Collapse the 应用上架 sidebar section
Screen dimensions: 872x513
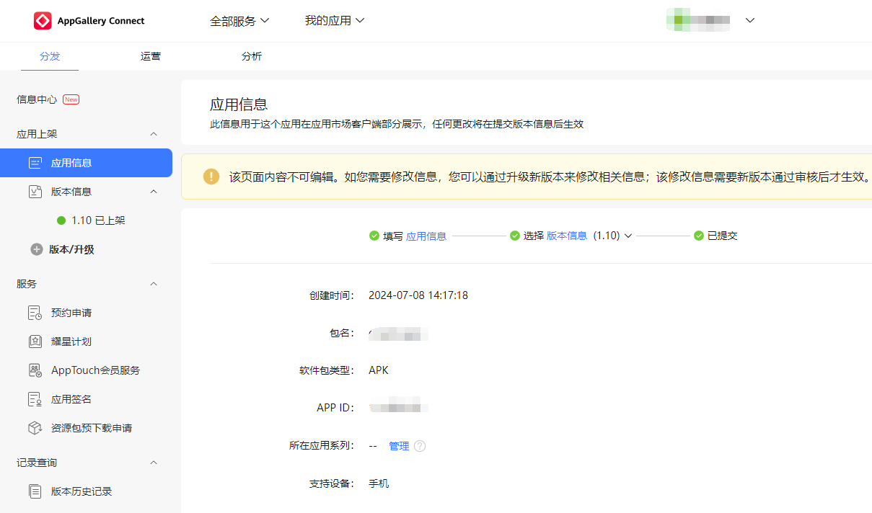click(x=153, y=134)
